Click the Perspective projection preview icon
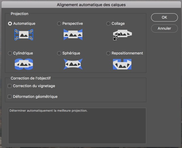 coord(73,35)
